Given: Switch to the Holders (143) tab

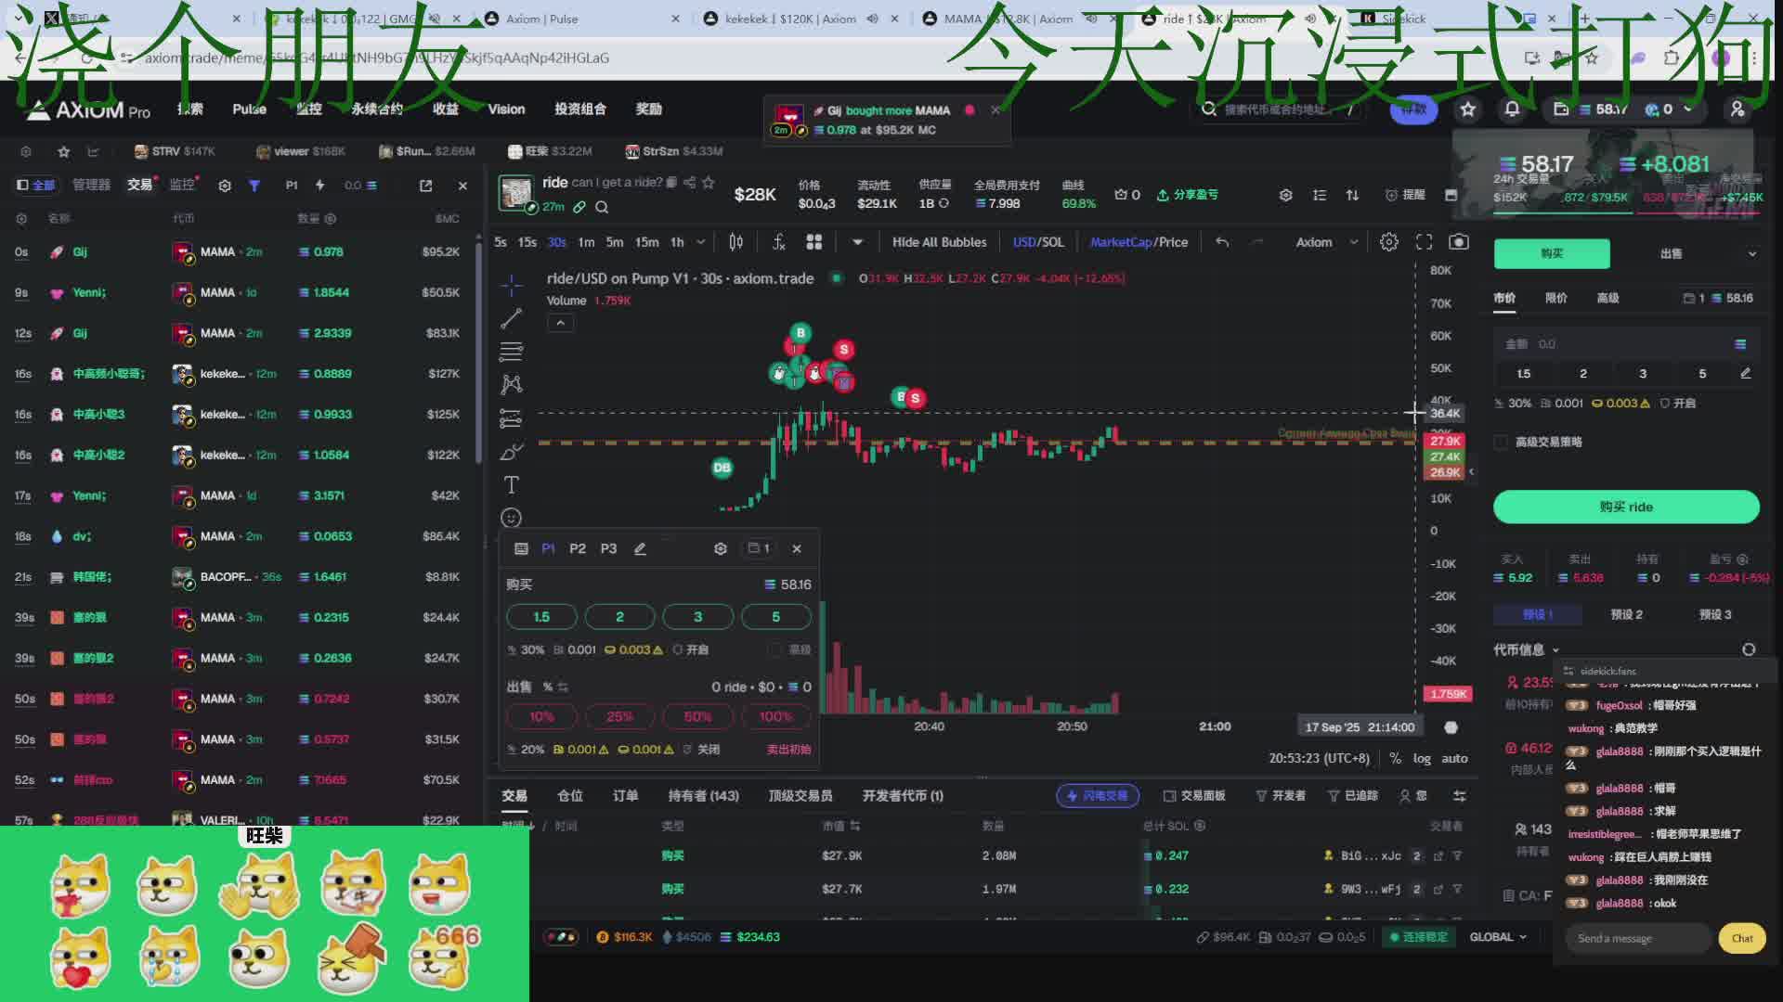Looking at the screenshot, I should [703, 795].
